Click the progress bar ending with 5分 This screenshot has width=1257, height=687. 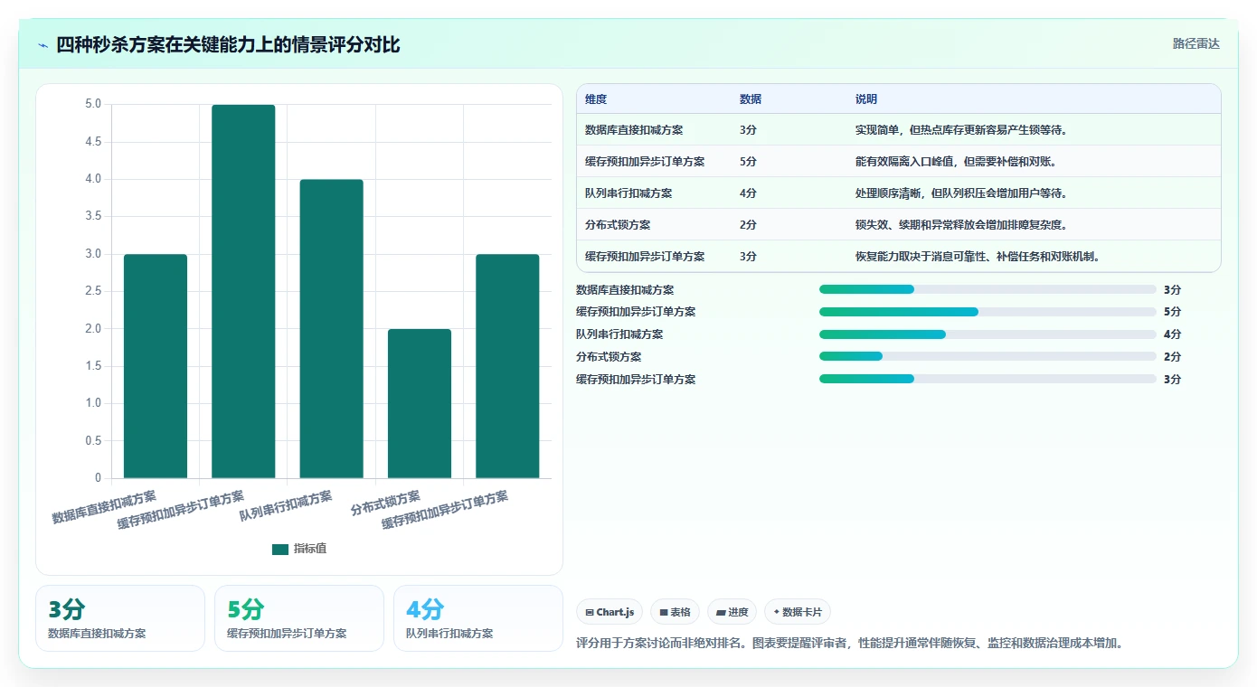pyautogui.click(x=988, y=312)
